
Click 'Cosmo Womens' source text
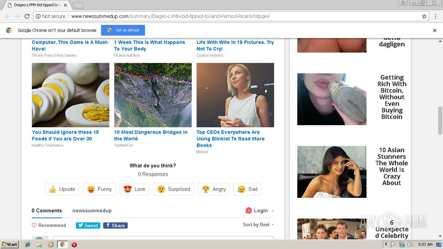[x=210, y=55]
